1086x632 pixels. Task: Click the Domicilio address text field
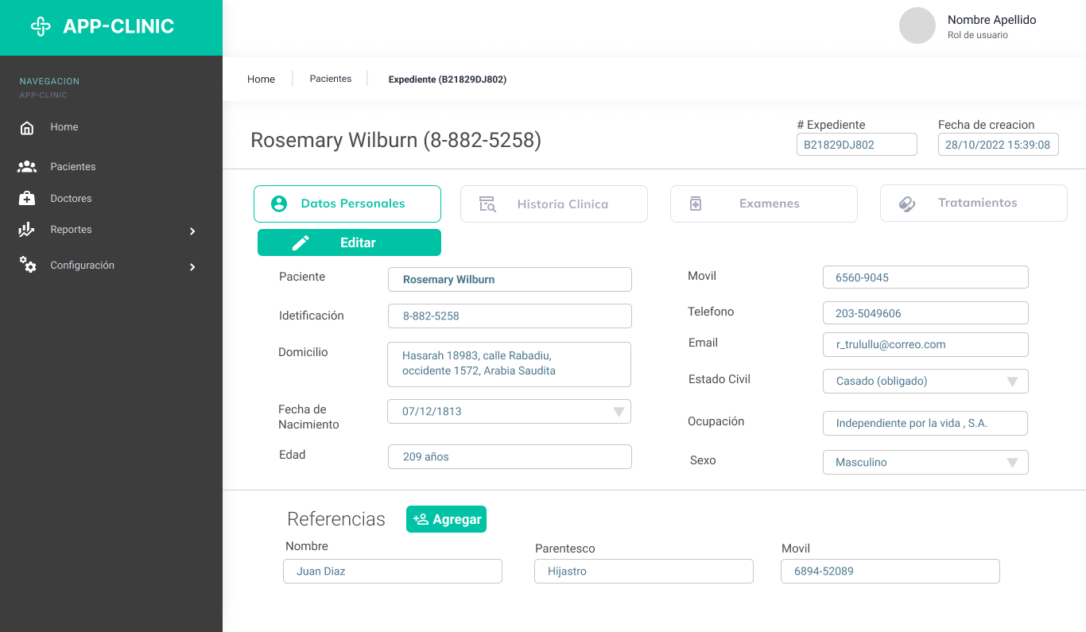509,364
